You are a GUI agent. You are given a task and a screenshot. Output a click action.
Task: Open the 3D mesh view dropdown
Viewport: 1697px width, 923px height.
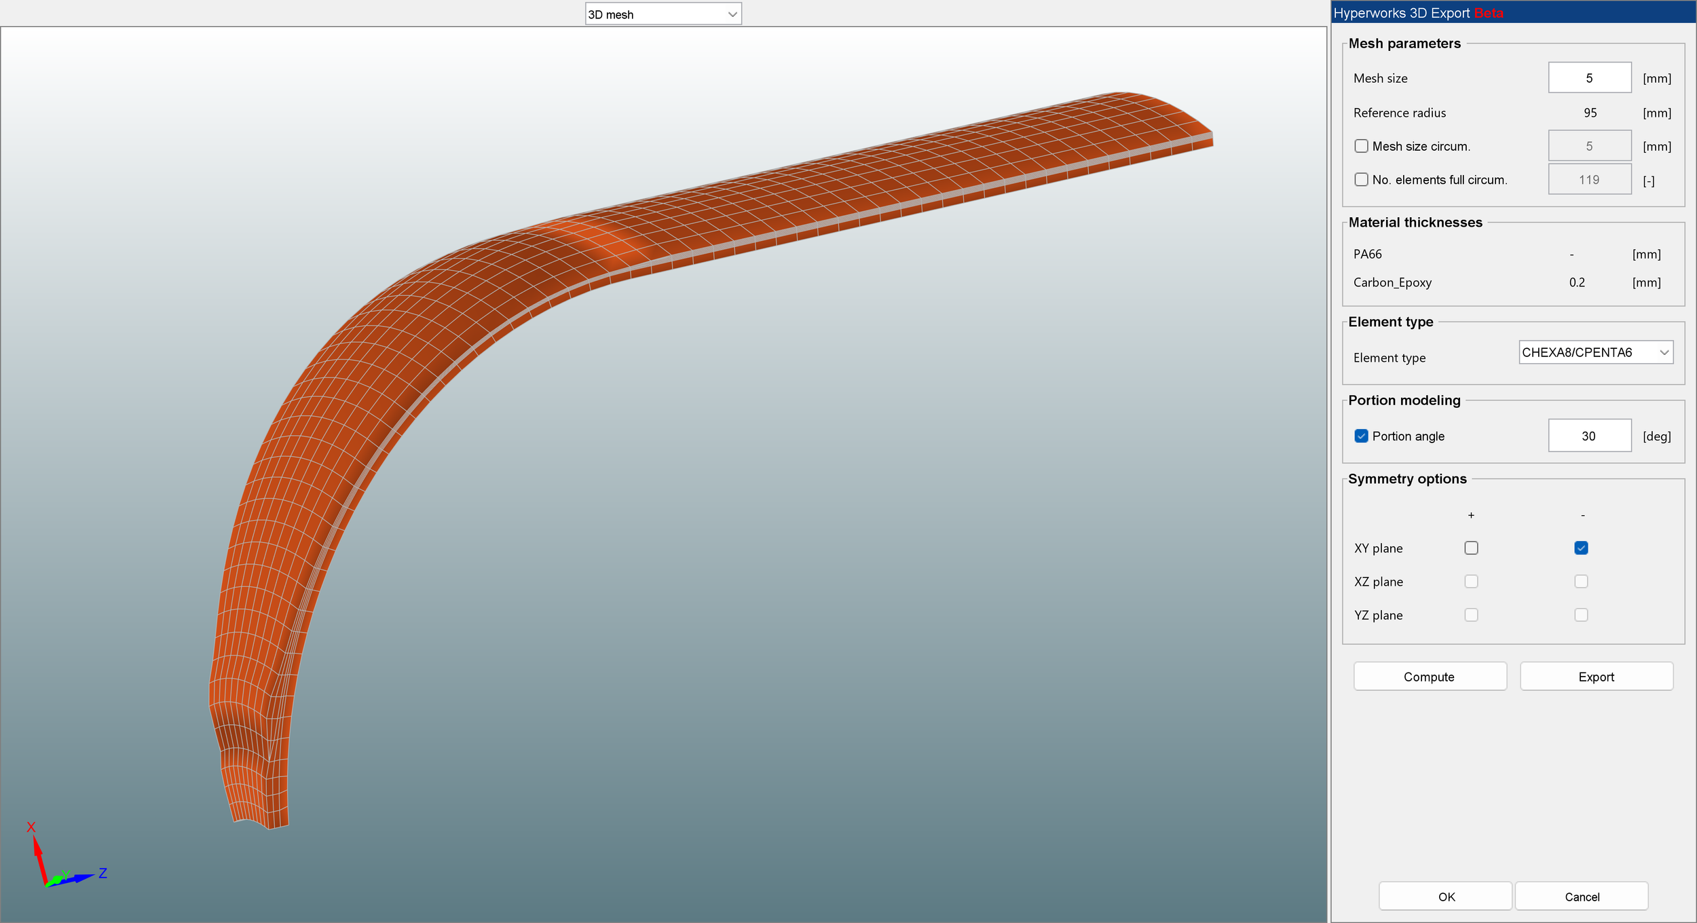pyautogui.click(x=663, y=14)
